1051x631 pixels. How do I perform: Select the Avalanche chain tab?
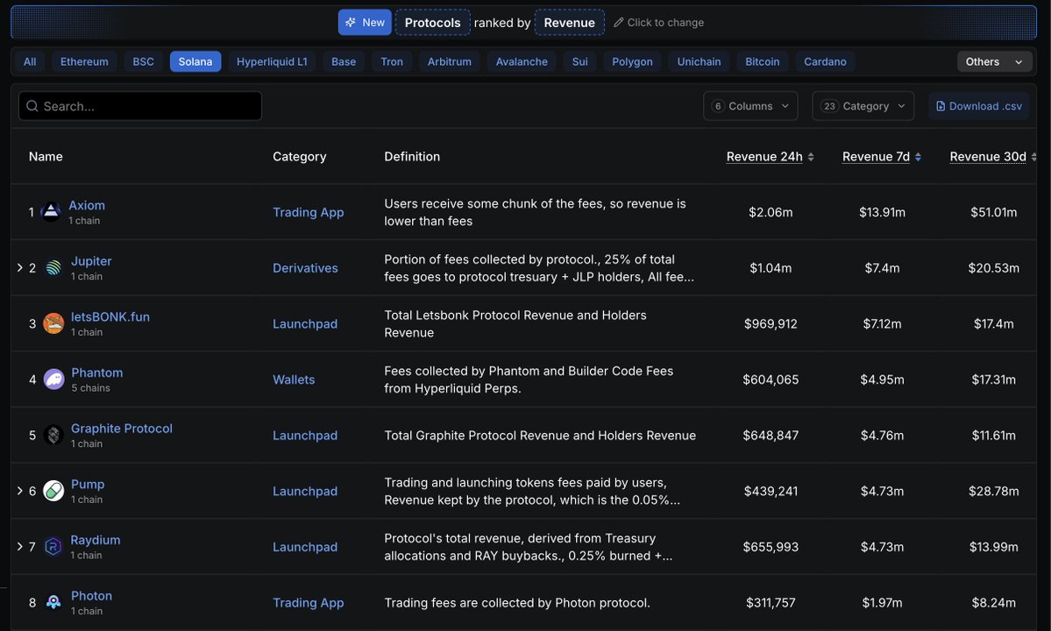tap(522, 61)
